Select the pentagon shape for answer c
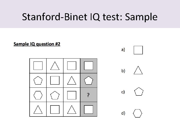The width and height of the screenshot is (180, 135). coord(138,92)
